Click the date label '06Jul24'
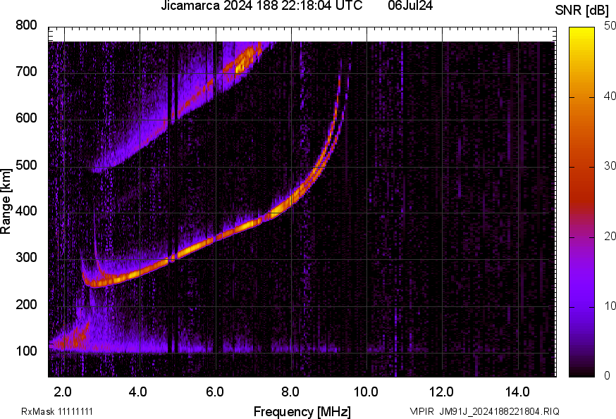Image resolution: width=616 pixels, height=419 pixels. point(410,6)
